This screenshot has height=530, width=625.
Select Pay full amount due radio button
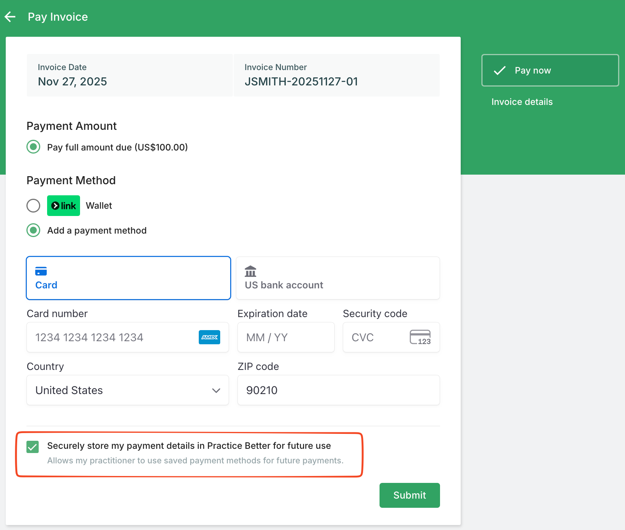(33, 147)
